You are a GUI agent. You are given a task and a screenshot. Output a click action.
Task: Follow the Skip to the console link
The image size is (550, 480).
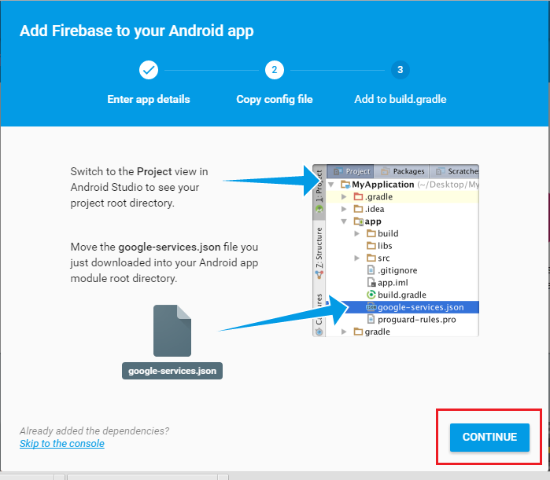pos(62,444)
